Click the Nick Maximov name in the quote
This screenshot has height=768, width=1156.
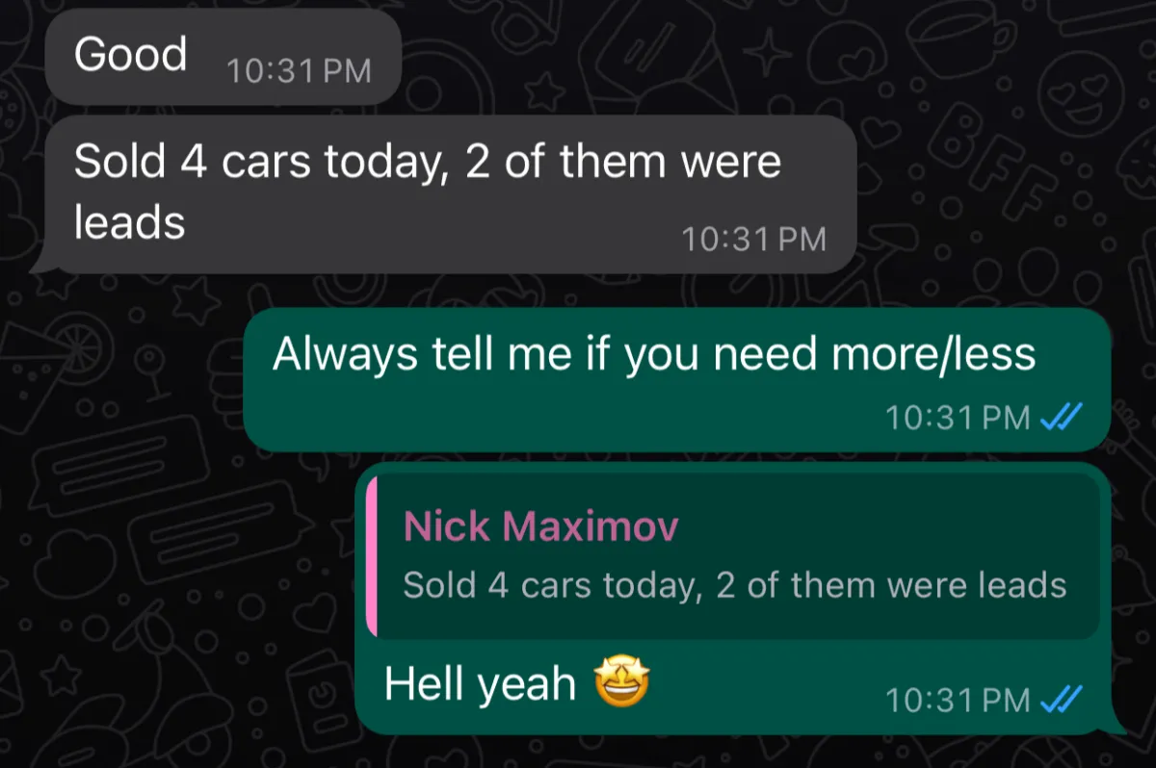pyautogui.click(x=541, y=526)
